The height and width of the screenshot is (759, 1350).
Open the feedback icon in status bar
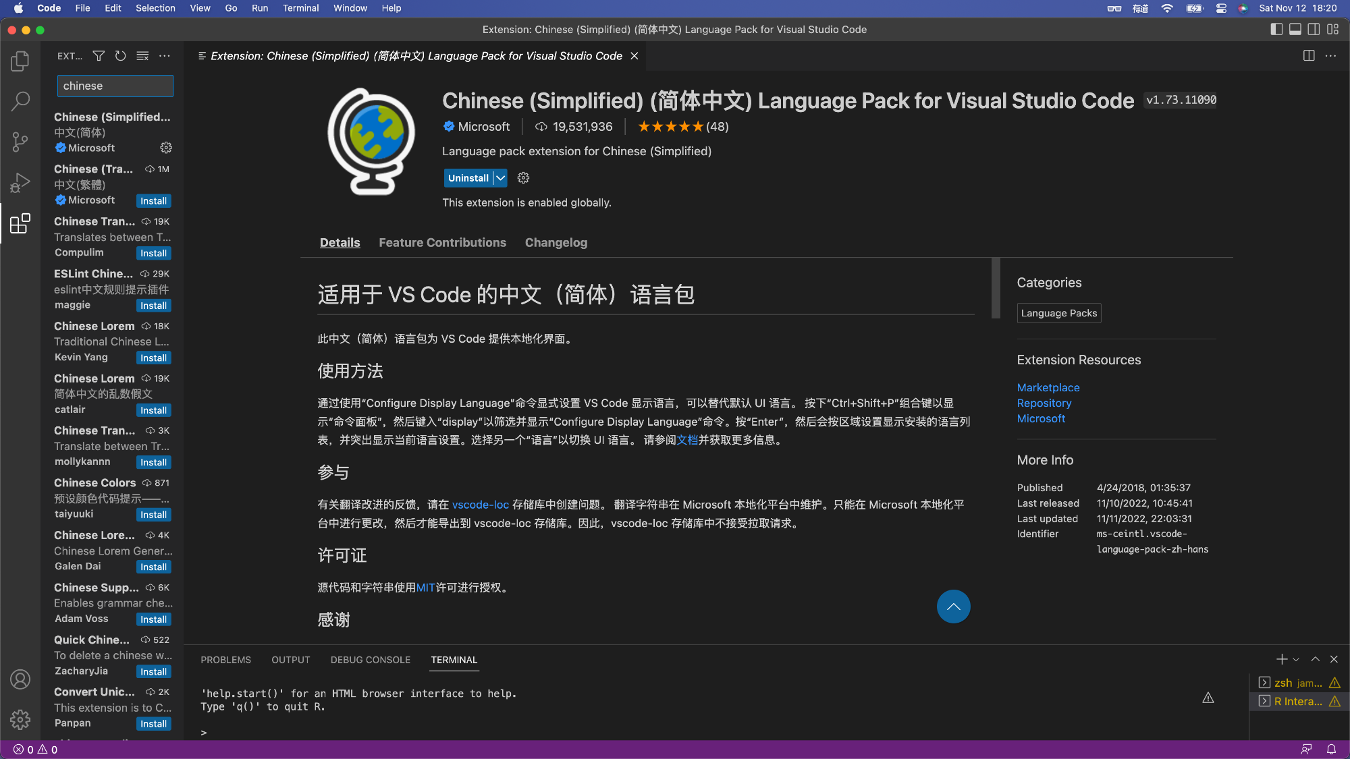click(1306, 750)
